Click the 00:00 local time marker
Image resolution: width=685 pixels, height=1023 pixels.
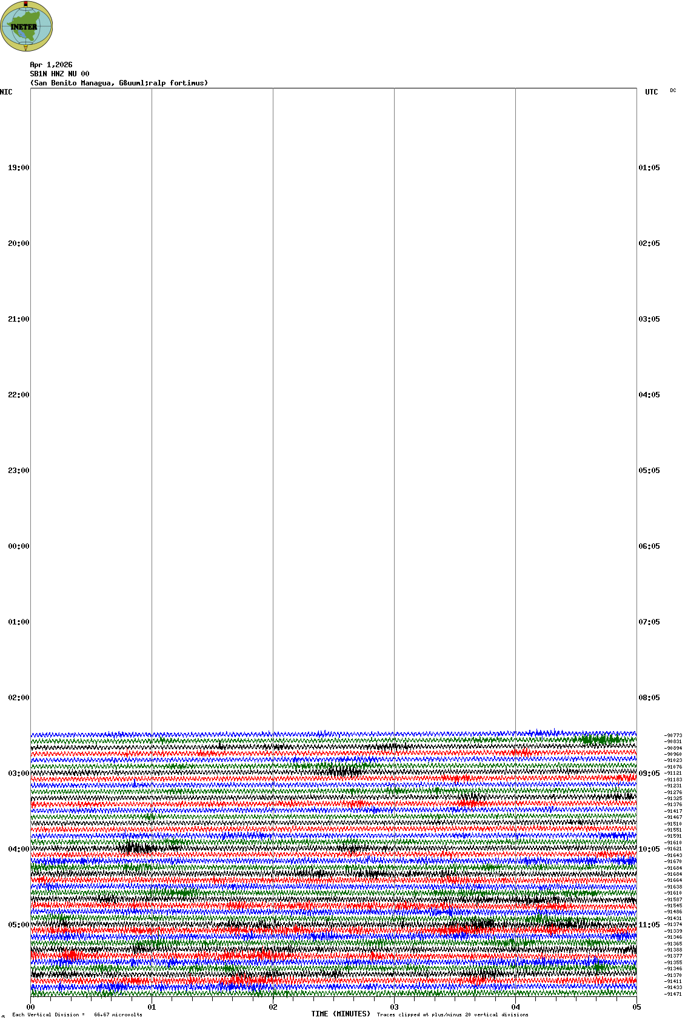(x=18, y=546)
